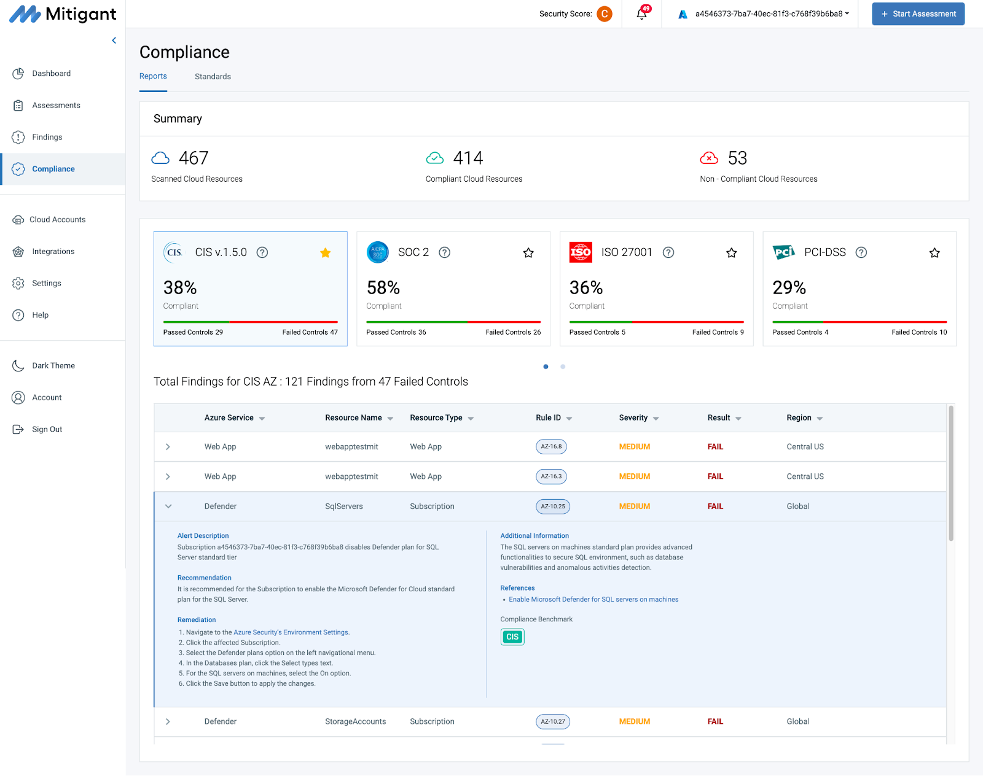The image size is (983, 776).
Task: Go to second carousel page dot
Action: 563,367
